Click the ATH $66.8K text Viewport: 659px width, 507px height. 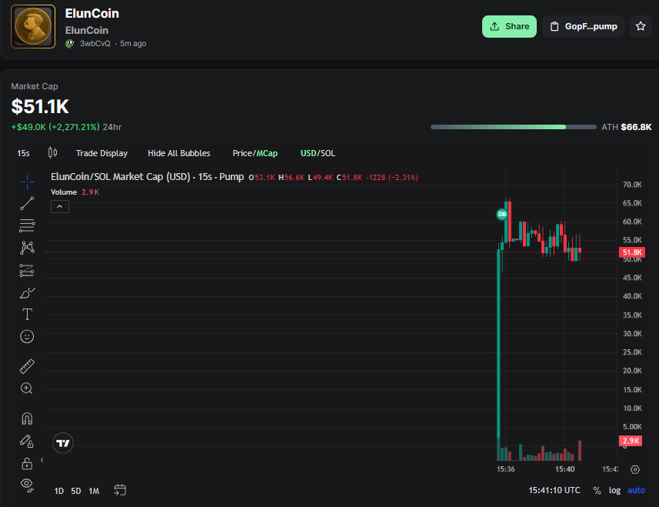click(627, 127)
